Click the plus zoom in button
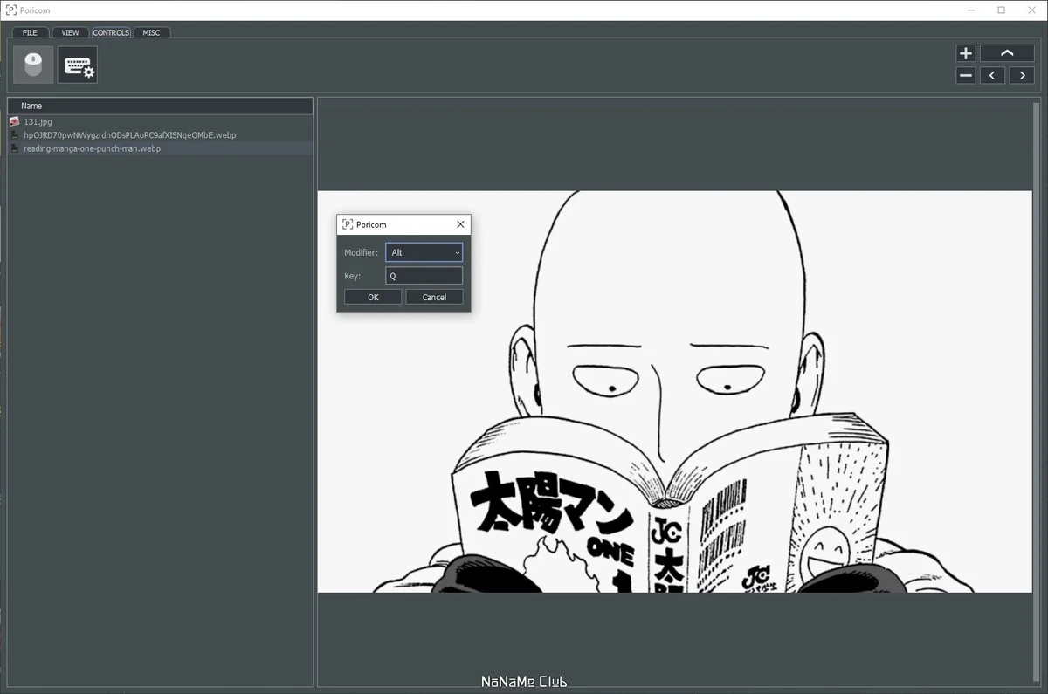 (966, 53)
